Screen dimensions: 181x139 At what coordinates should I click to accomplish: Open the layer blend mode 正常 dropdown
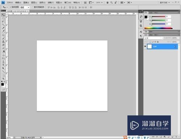tap(154, 38)
